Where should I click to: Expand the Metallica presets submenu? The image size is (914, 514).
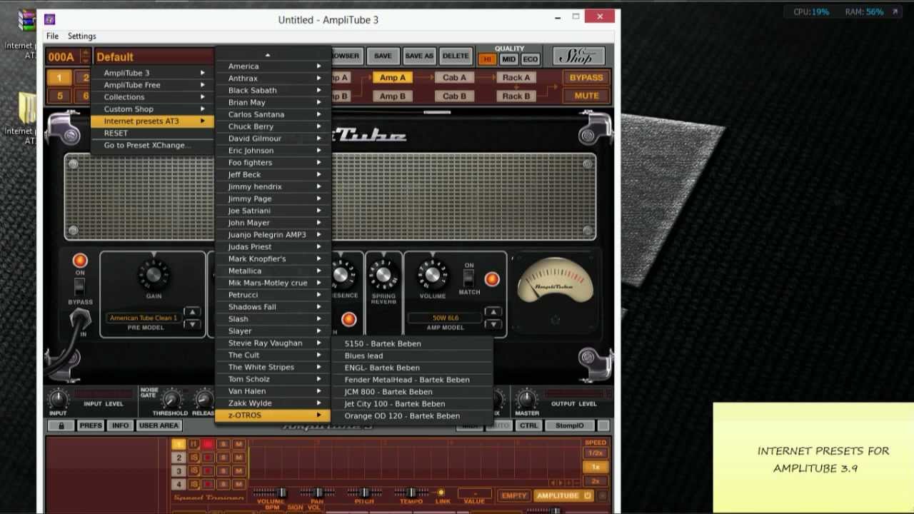tap(273, 271)
